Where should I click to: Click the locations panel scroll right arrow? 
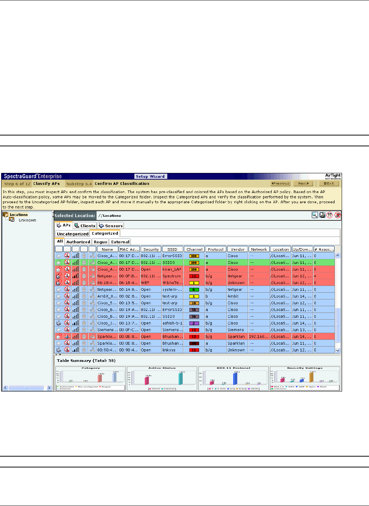coord(49,388)
